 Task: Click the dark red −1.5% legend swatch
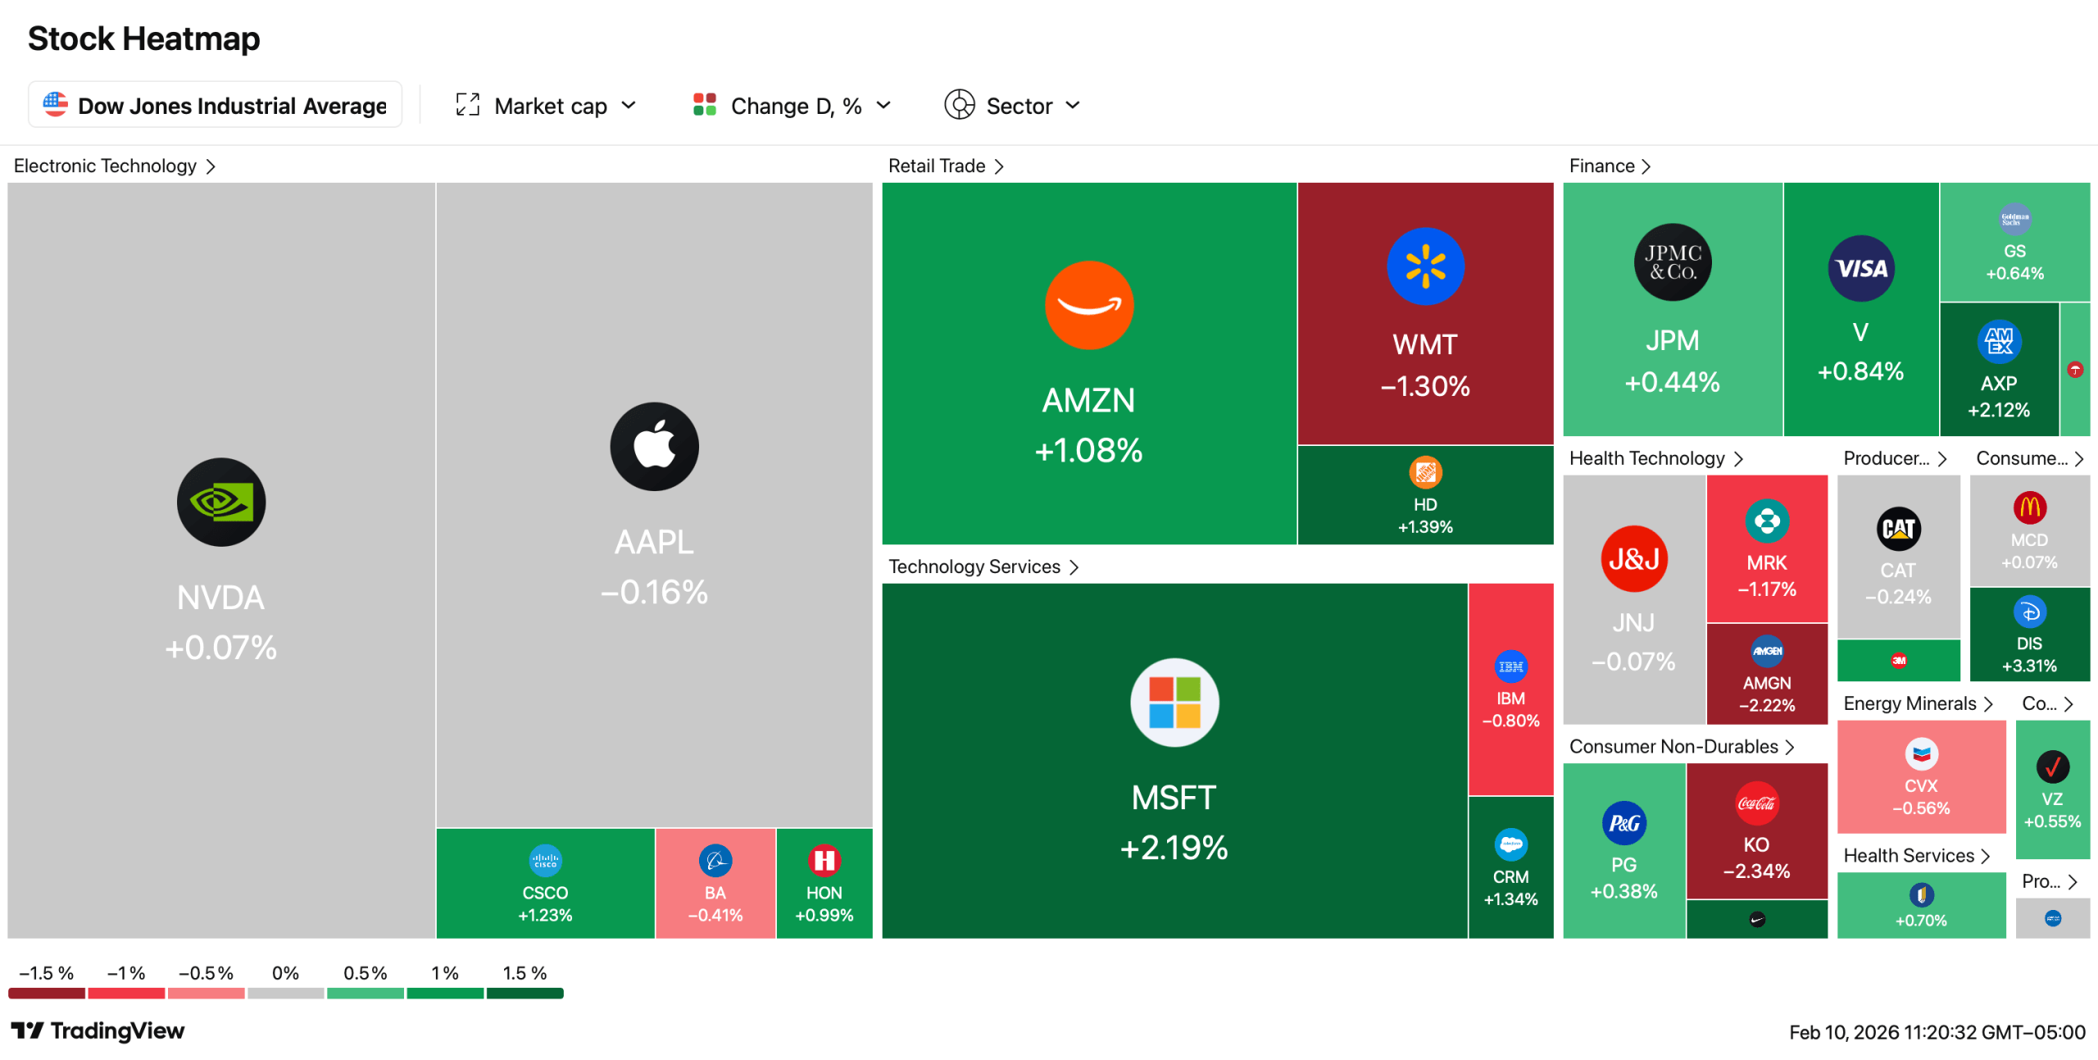[x=47, y=993]
